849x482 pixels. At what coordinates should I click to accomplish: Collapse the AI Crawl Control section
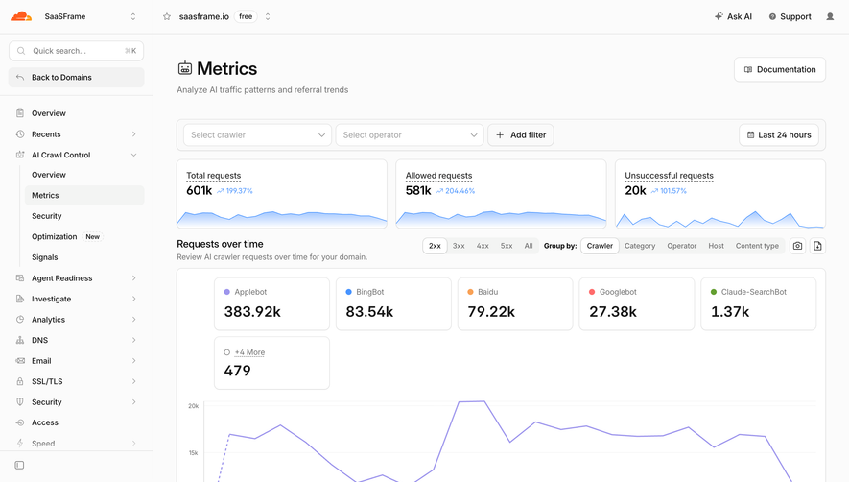[x=133, y=155]
